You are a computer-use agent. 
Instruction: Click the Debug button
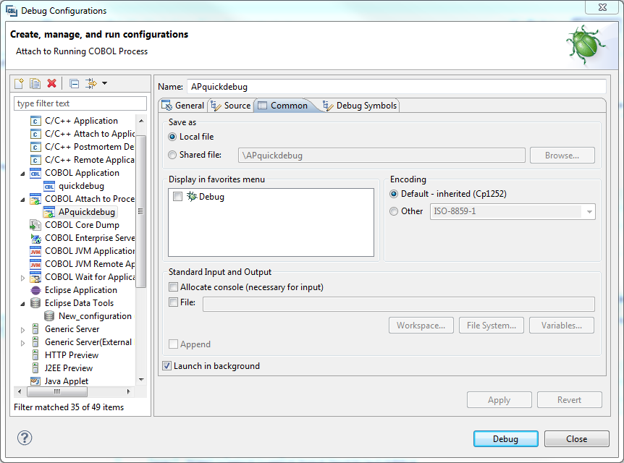[505, 439]
